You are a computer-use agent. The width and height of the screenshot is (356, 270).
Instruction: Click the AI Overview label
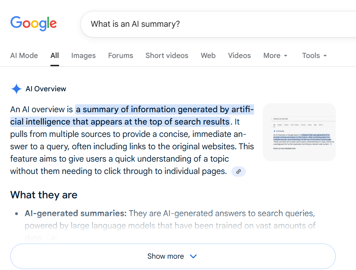(x=46, y=89)
